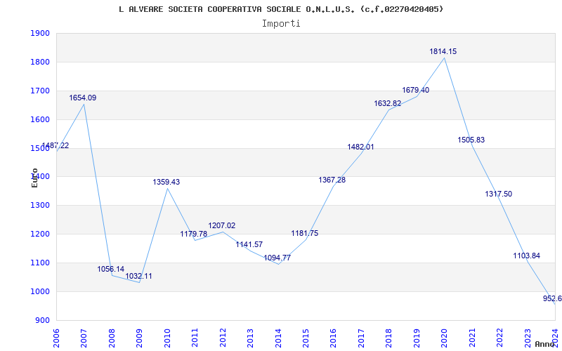562x351 pixels.
Task: Click y-axis tick 1300
Action: pyautogui.click(x=39, y=205)
